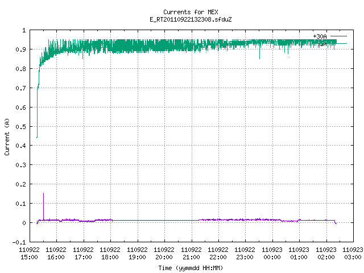The height and width of the screenshot is (273, 364).
Task: Click the y-axis tick value "0.4"
Action: tap(20, 146)
